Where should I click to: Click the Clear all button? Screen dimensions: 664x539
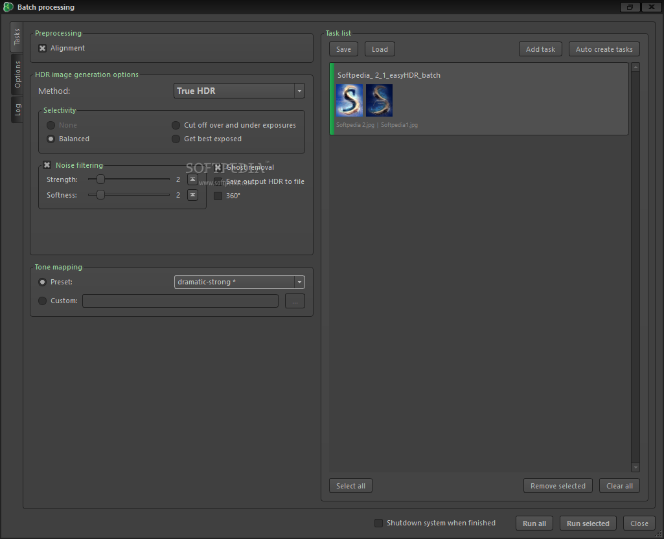pyautogui.click(x=619, y=486)
